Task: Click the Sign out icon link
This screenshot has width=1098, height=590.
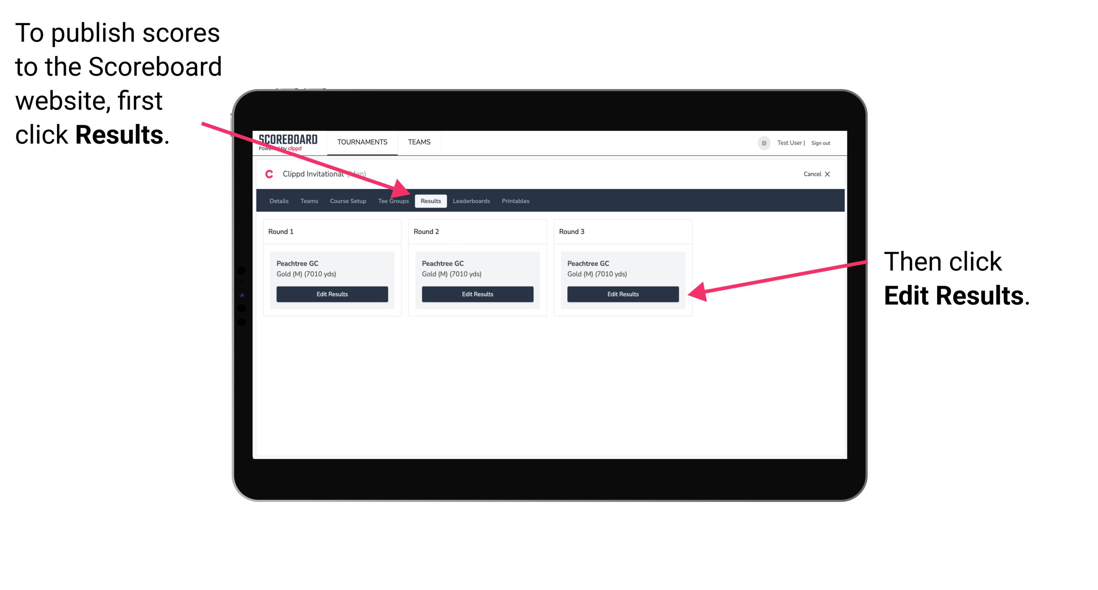Action: click(822, 142)
